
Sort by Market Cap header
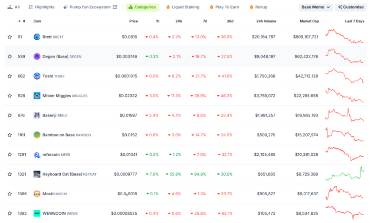click(309, 21)
